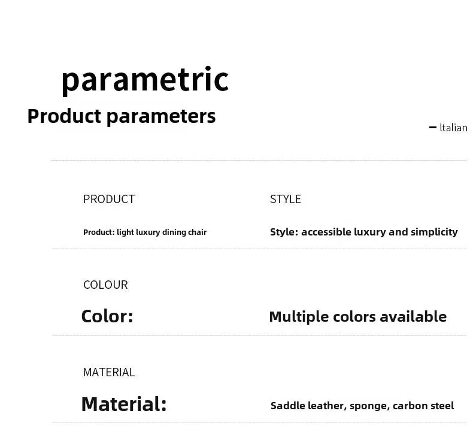473x426 pixels.
Task: Click the dotted divider below the Color row
Action: coord(259,335)
